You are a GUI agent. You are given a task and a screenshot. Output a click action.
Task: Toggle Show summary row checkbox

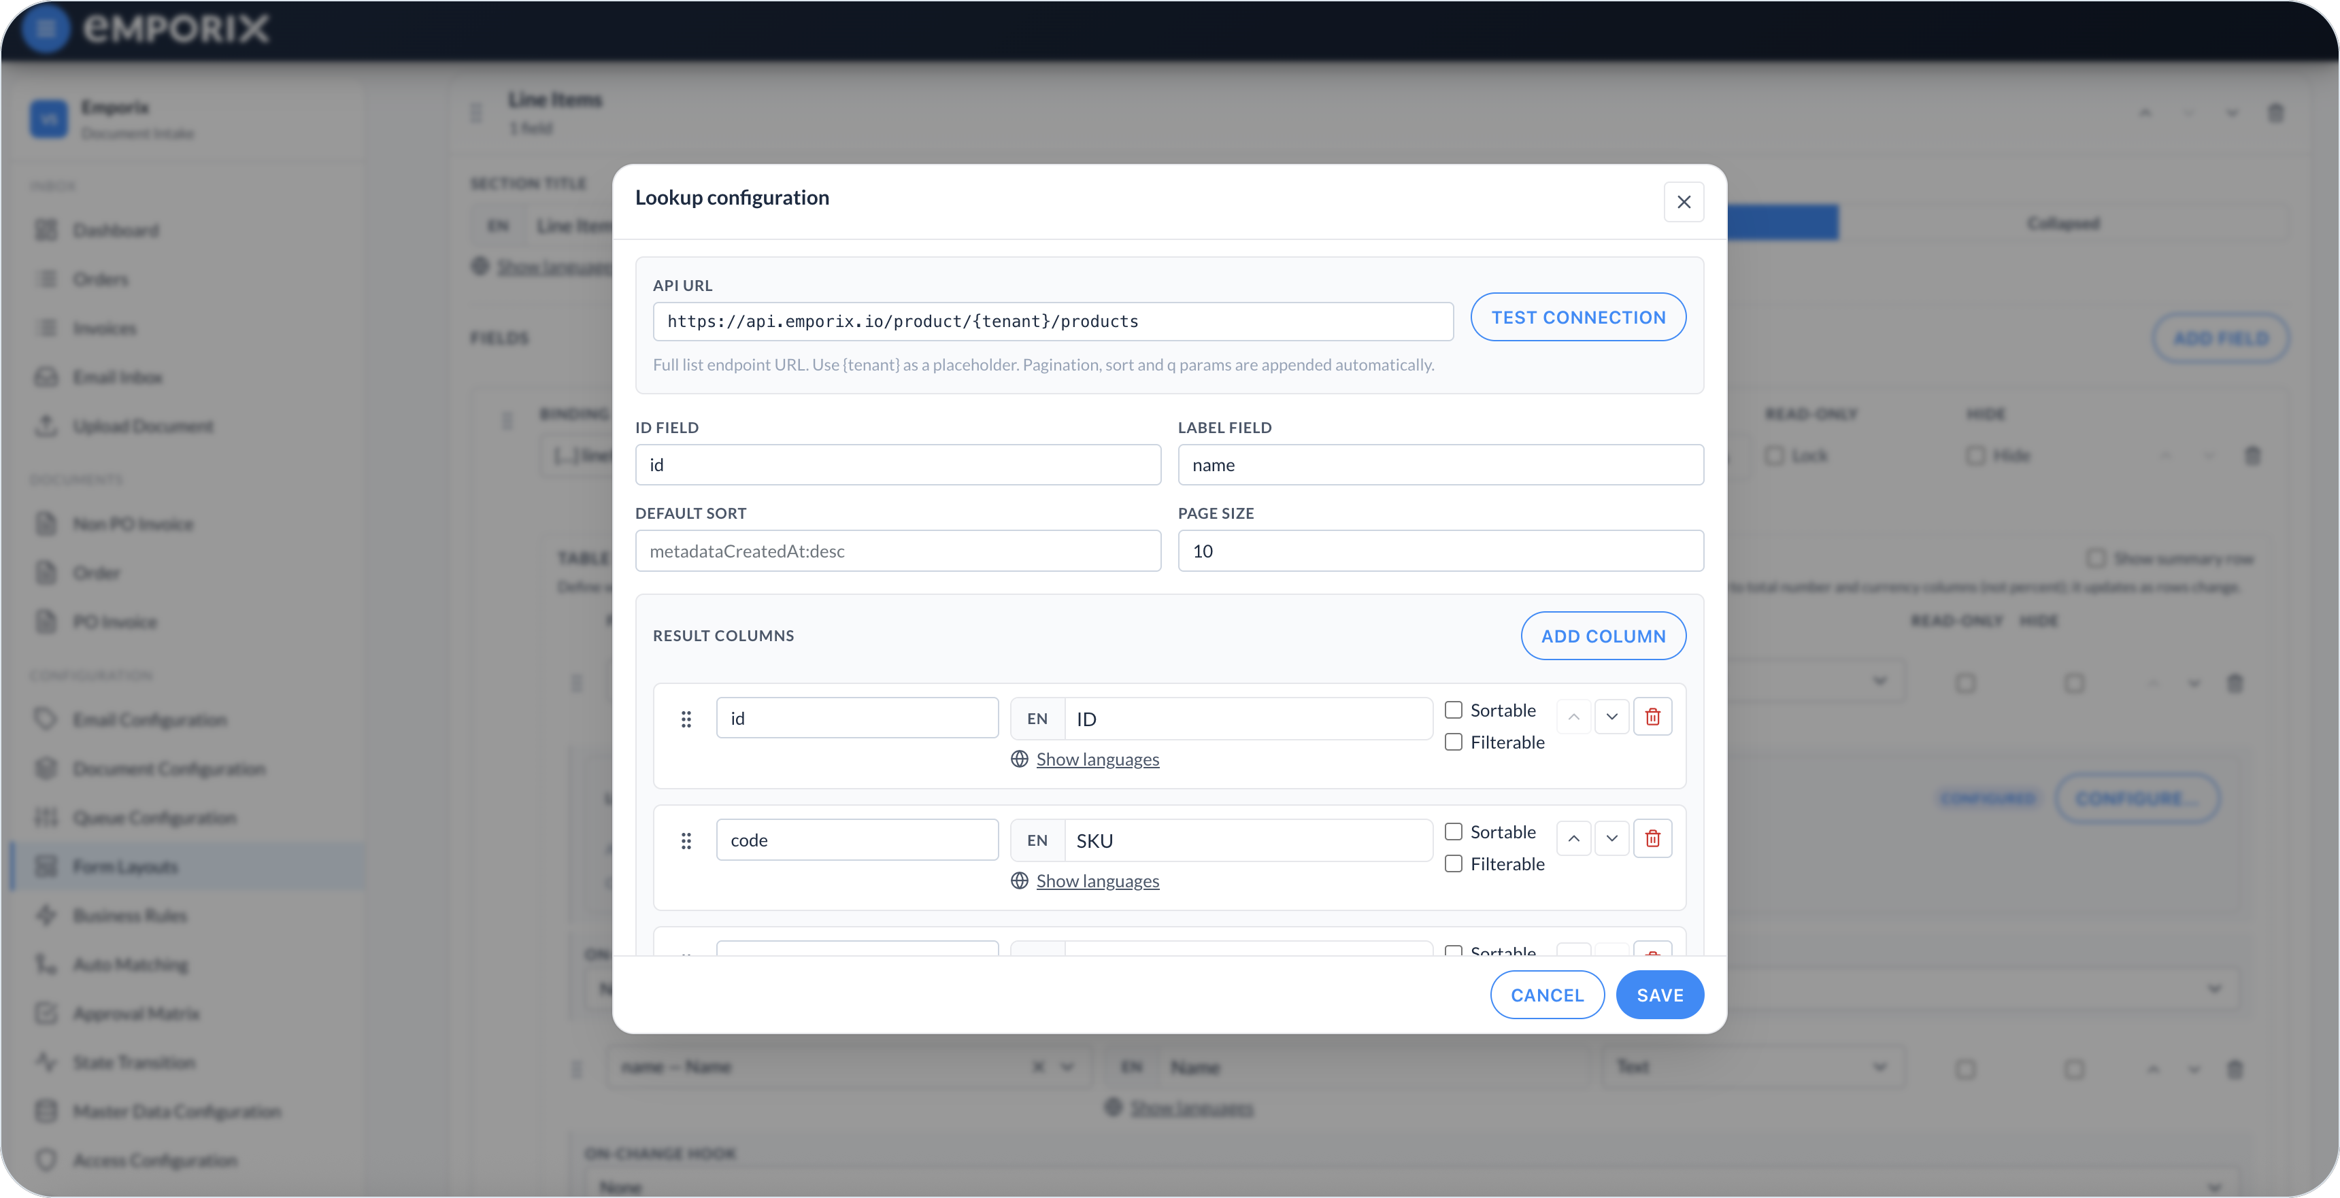[x=2096, y=558]
